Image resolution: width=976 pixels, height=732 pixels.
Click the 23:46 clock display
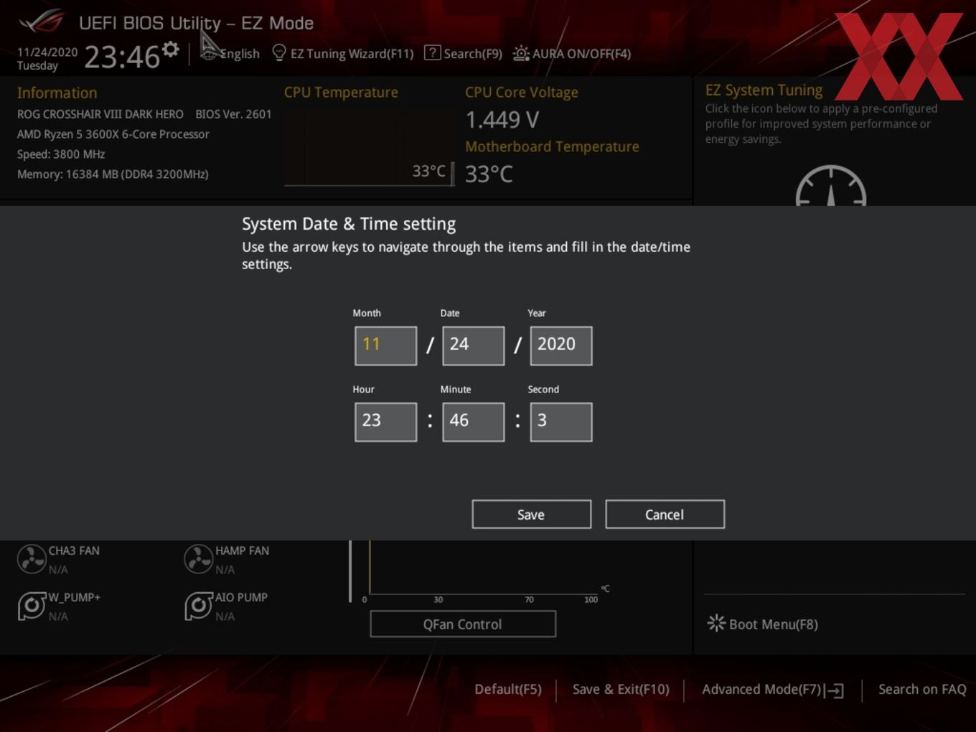(122, 57)
